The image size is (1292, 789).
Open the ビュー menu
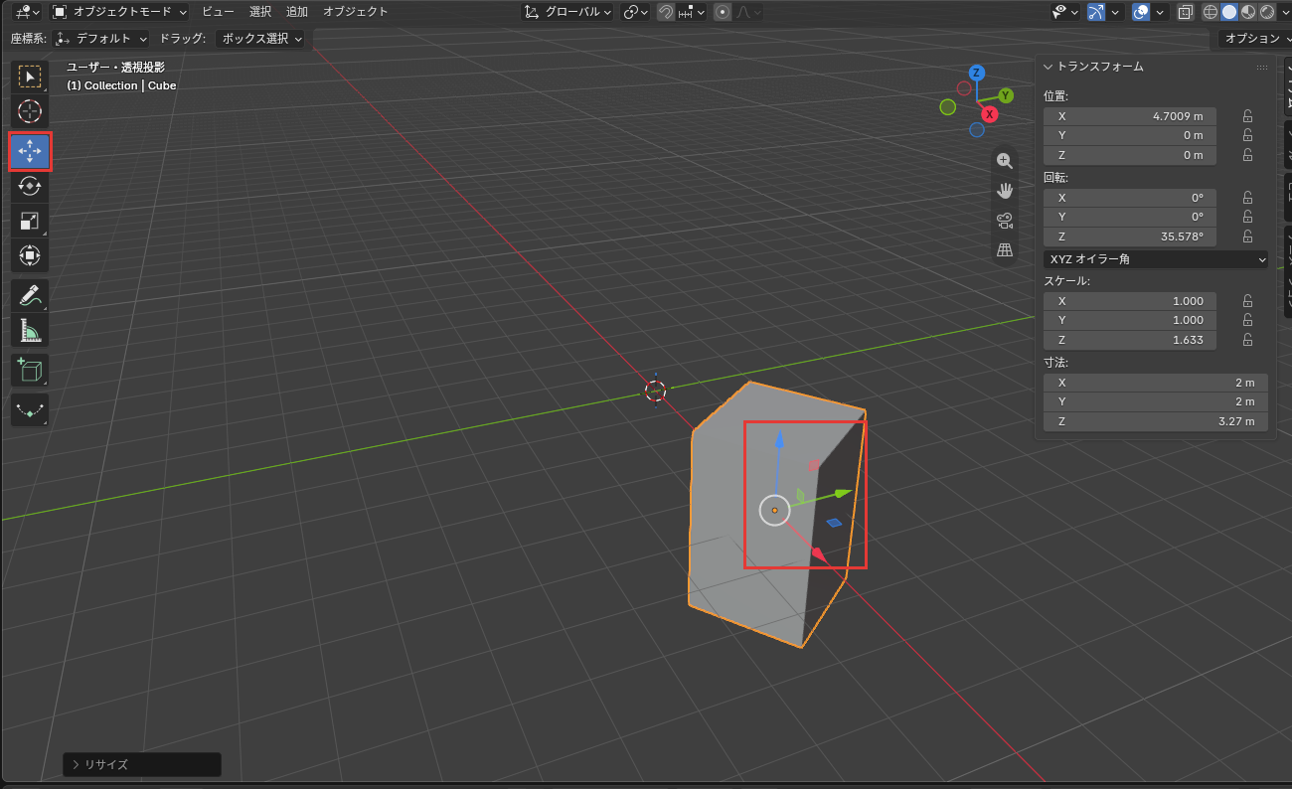point(219,12)
